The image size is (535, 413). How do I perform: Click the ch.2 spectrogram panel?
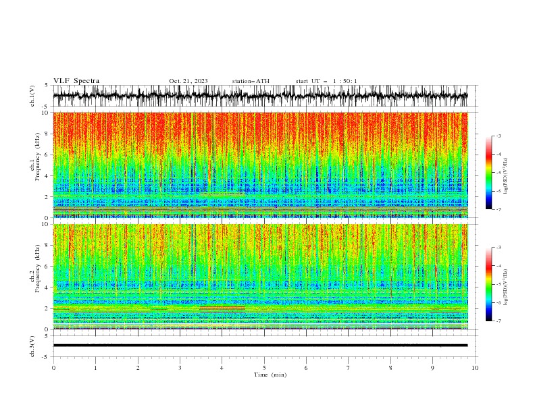coord(261,277)
